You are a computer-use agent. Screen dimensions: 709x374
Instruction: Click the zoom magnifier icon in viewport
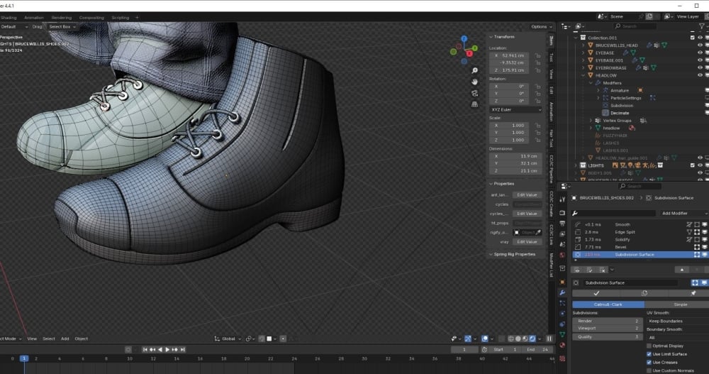(x=474, y=70)
